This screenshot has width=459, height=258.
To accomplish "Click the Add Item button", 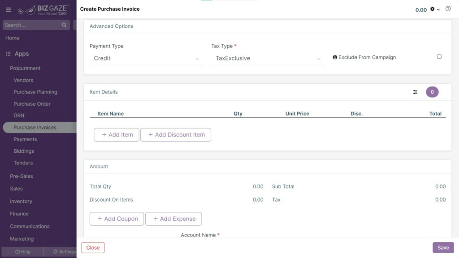I will (x=117, y=135).
